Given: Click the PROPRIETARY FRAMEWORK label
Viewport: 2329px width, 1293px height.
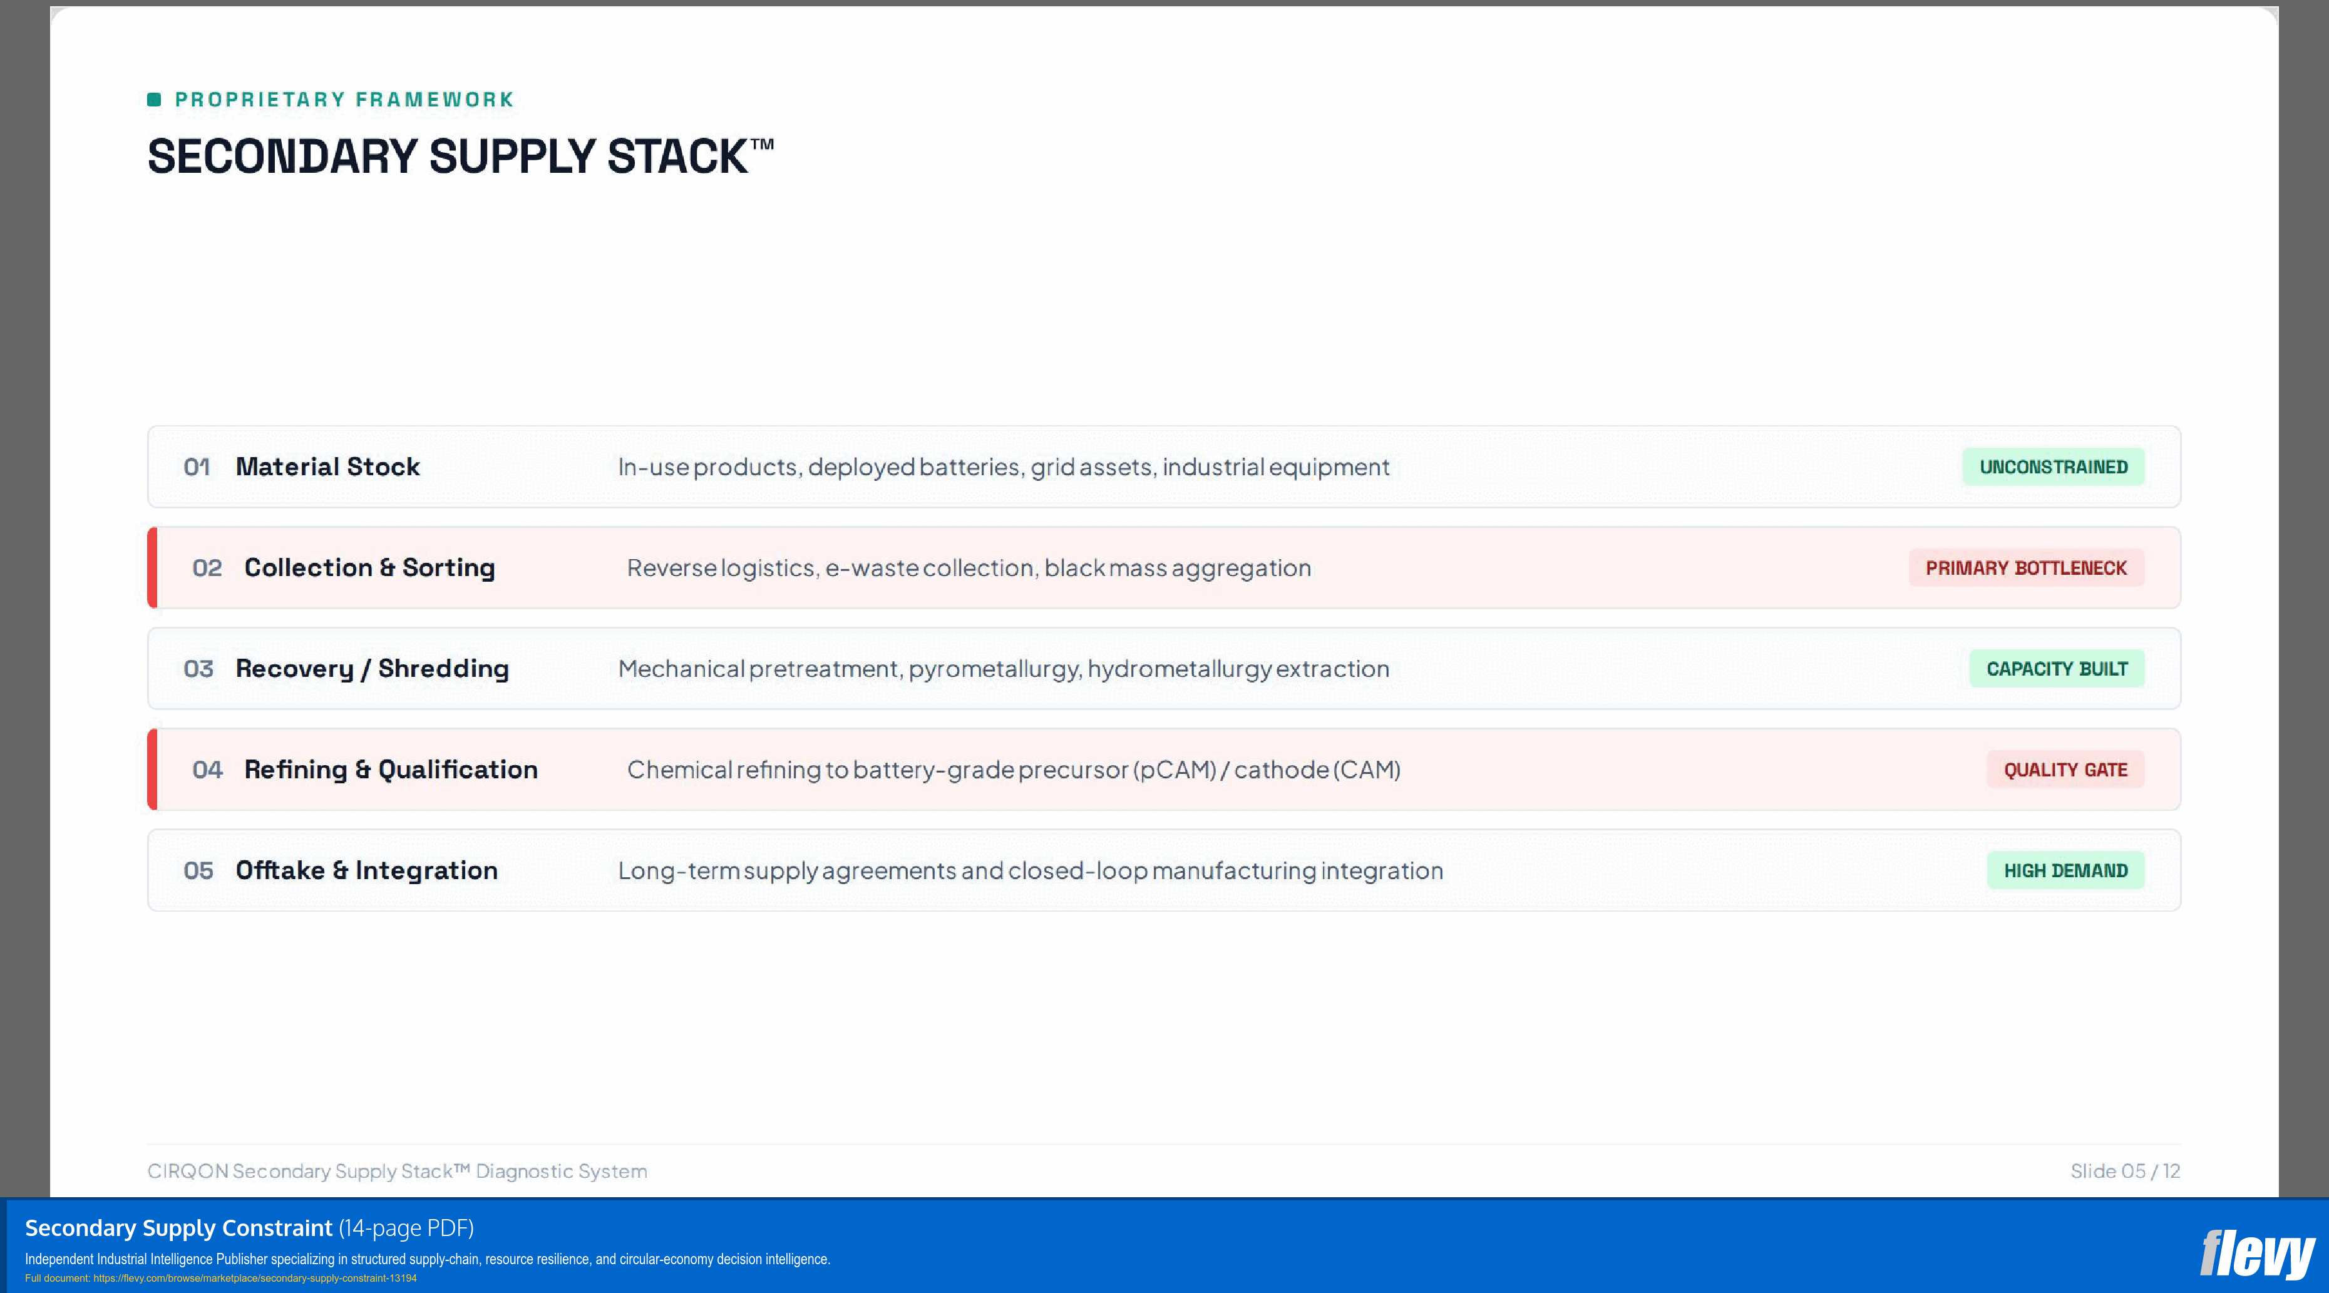Looking at the screenshot, I should click(344, 100).
